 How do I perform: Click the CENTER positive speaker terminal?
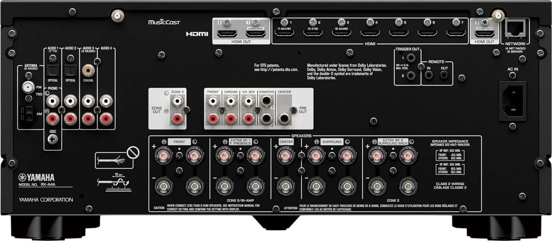point(286,155)
